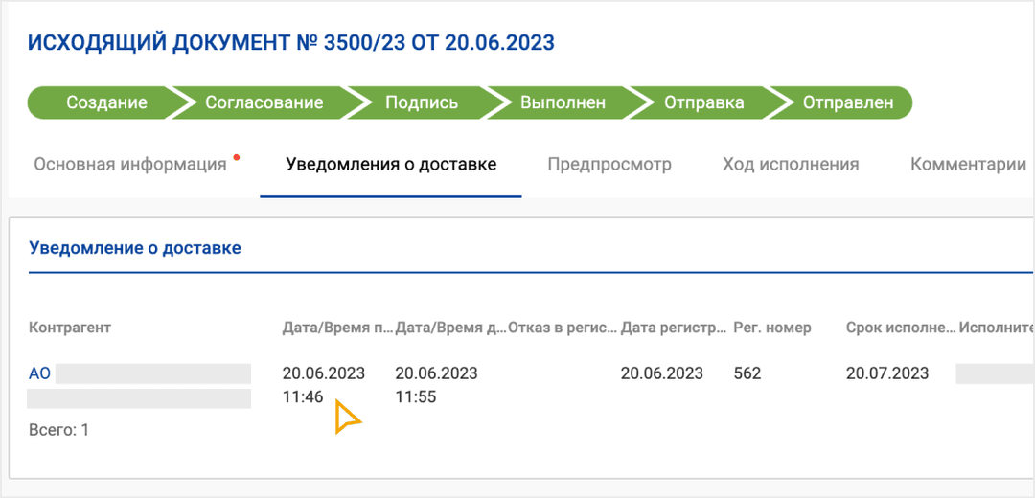Click the Отказ в регис… column header
Screen dimensions: 1035x498
coord(563,328)
